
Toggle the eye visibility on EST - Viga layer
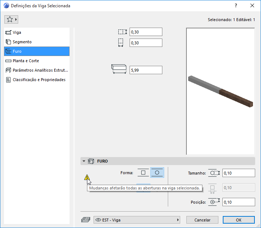point(98,220)
